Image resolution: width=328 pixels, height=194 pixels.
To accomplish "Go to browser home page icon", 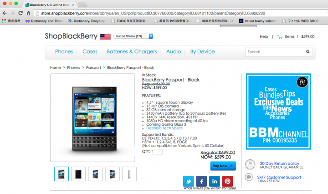I will [x=28, y=13].
